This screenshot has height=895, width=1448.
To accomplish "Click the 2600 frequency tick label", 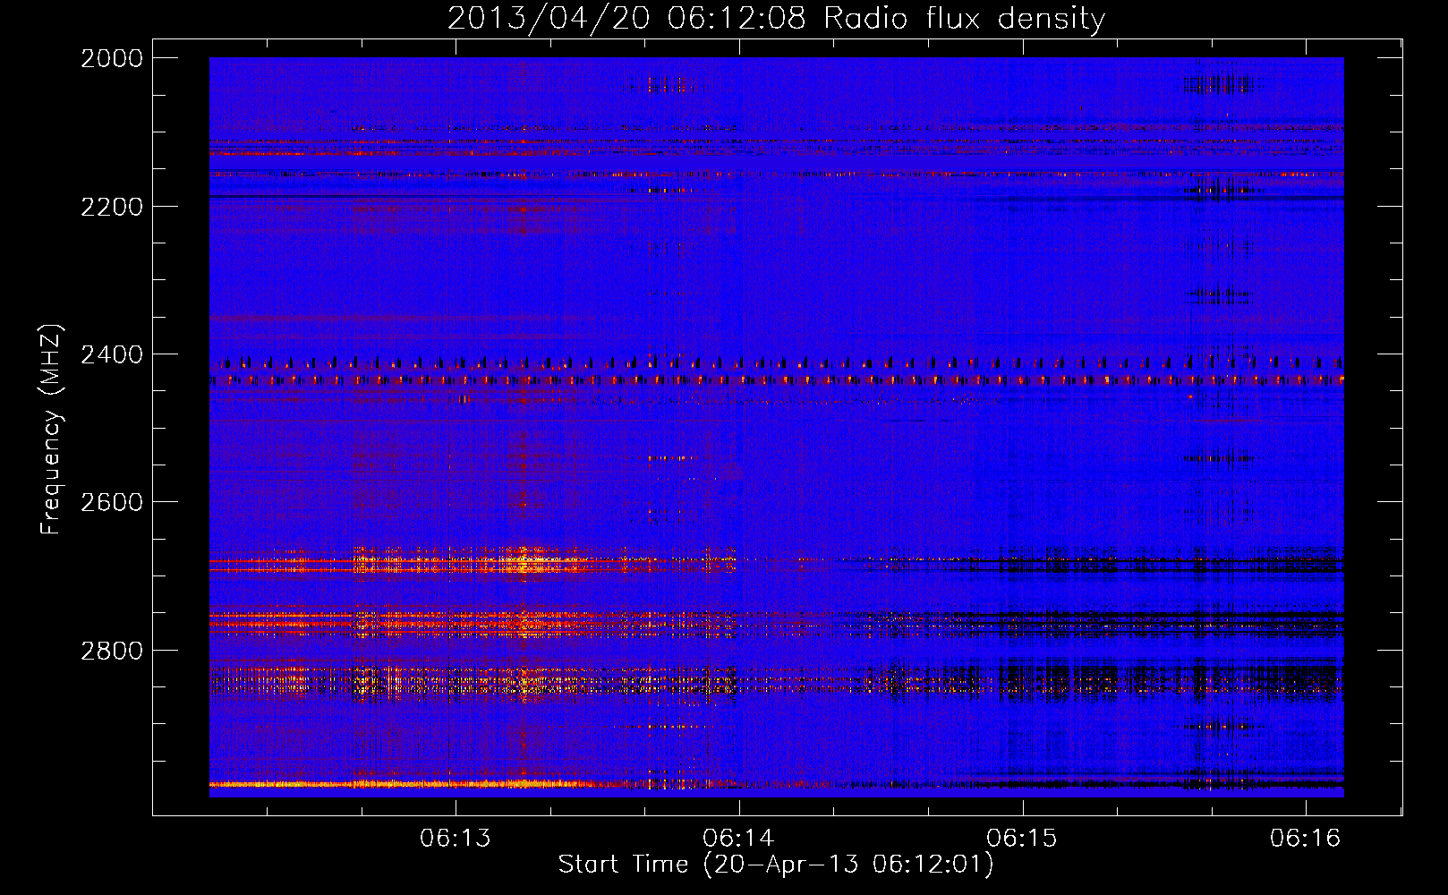I will [112, 502].
